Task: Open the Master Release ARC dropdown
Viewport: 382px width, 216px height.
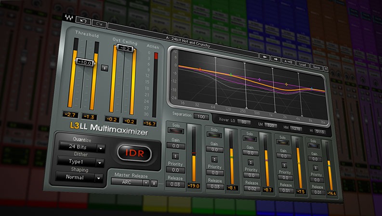Action: click(130, 182)
